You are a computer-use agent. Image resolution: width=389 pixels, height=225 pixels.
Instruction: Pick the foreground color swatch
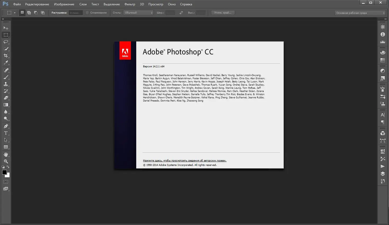[x=5, y=172]
